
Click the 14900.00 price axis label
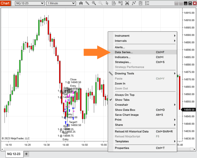[189, 35]
